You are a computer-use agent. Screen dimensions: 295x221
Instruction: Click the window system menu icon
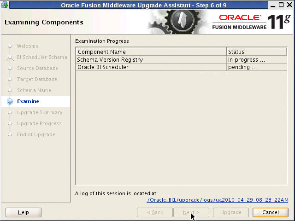tap(4, 5)
